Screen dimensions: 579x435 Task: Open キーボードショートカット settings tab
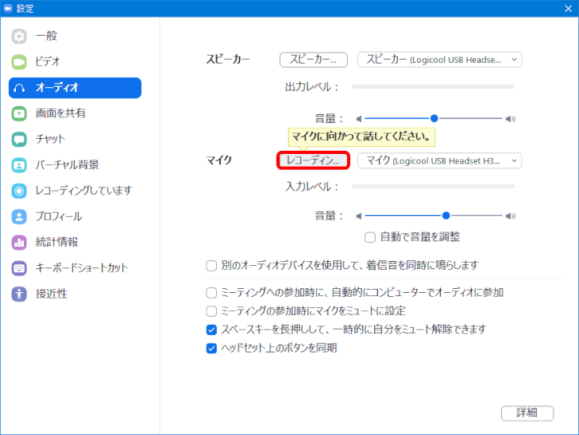point(75,268)
